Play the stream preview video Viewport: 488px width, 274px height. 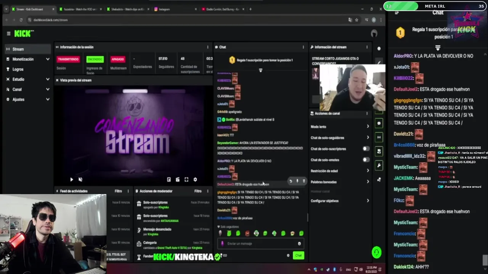[x=72, y=180]
